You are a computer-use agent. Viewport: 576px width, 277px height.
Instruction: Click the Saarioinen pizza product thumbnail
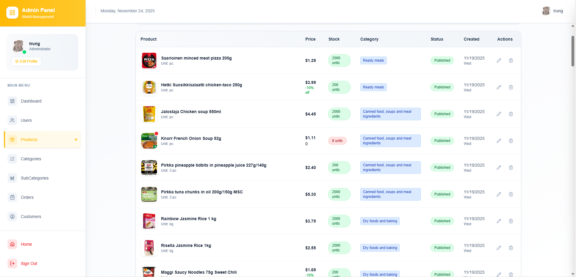149,60
